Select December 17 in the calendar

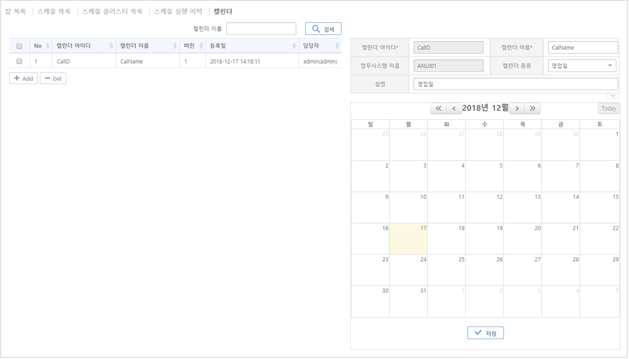(x=409, y=239)
